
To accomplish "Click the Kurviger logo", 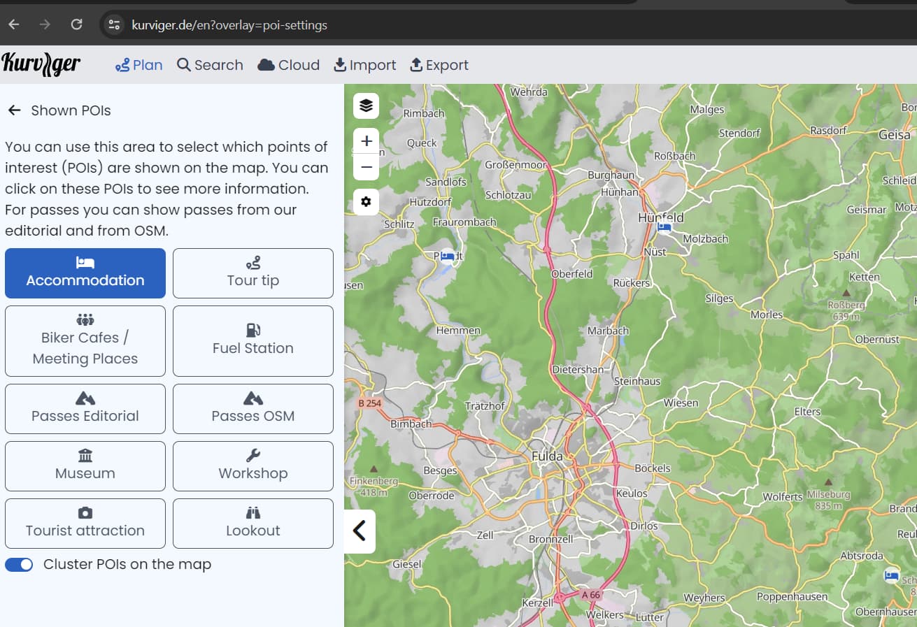I will click(x=41, y=64).
